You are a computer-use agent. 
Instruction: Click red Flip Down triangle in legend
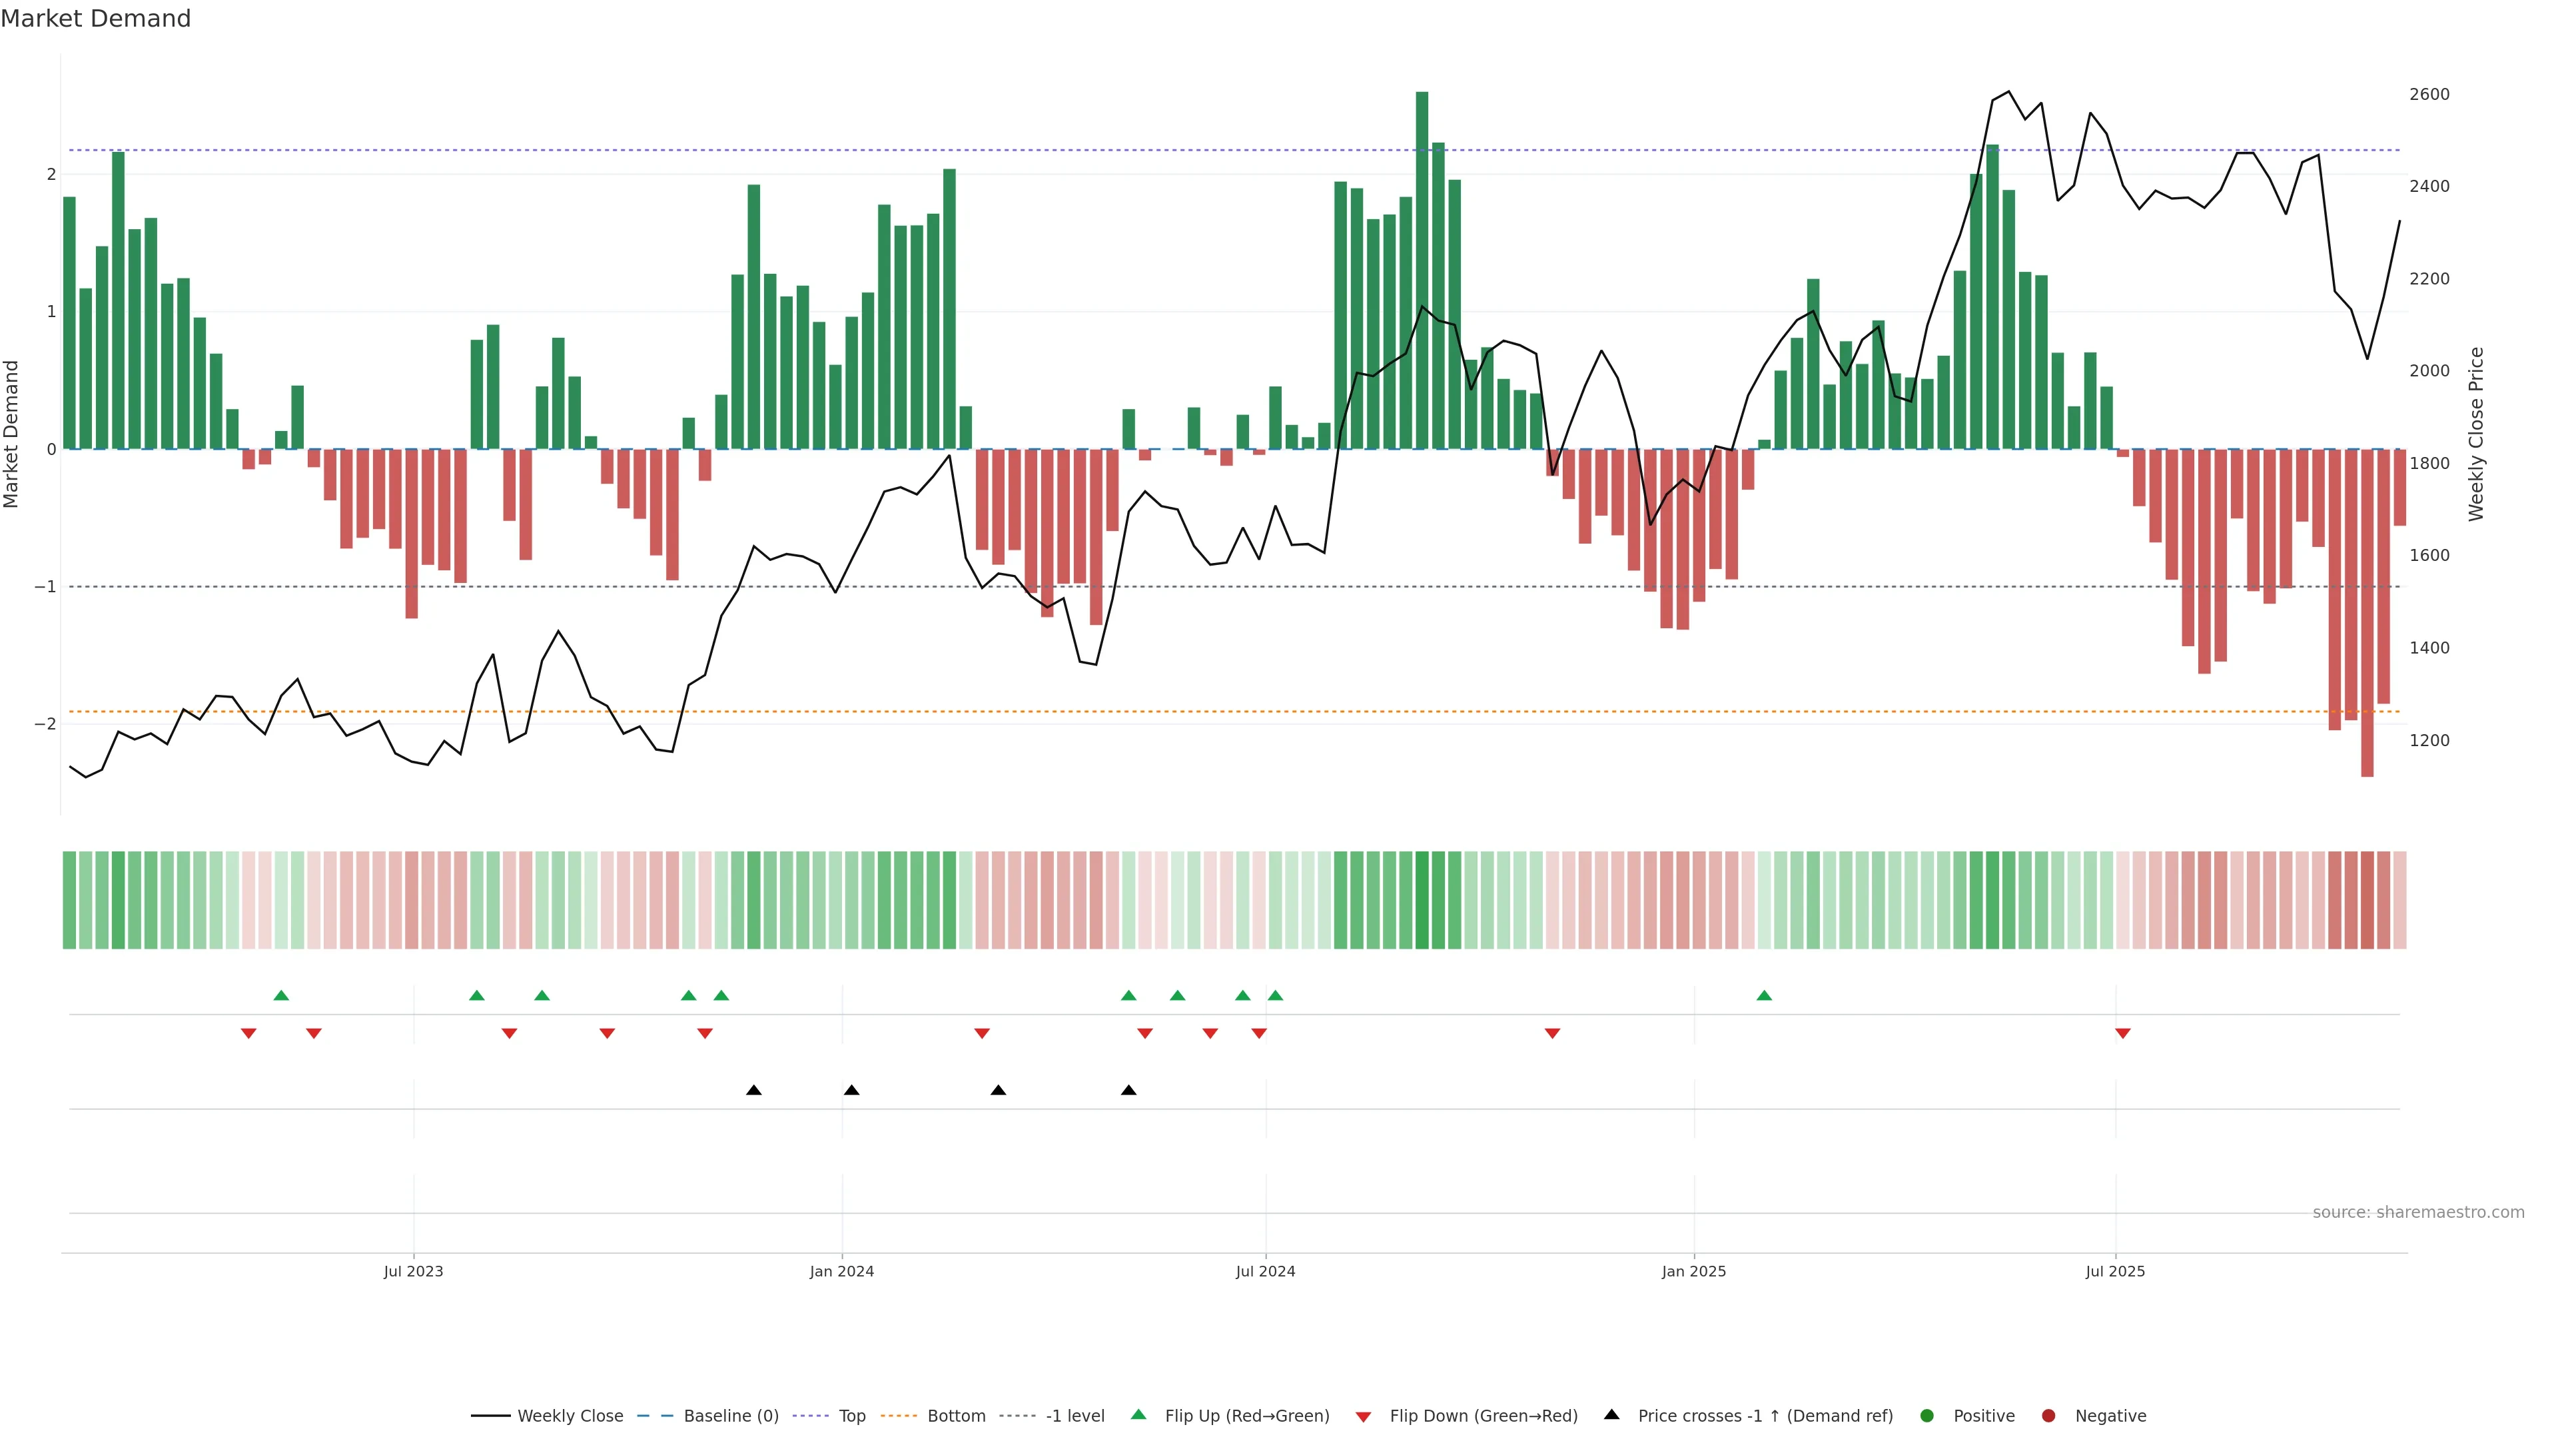[1364, 1416]
